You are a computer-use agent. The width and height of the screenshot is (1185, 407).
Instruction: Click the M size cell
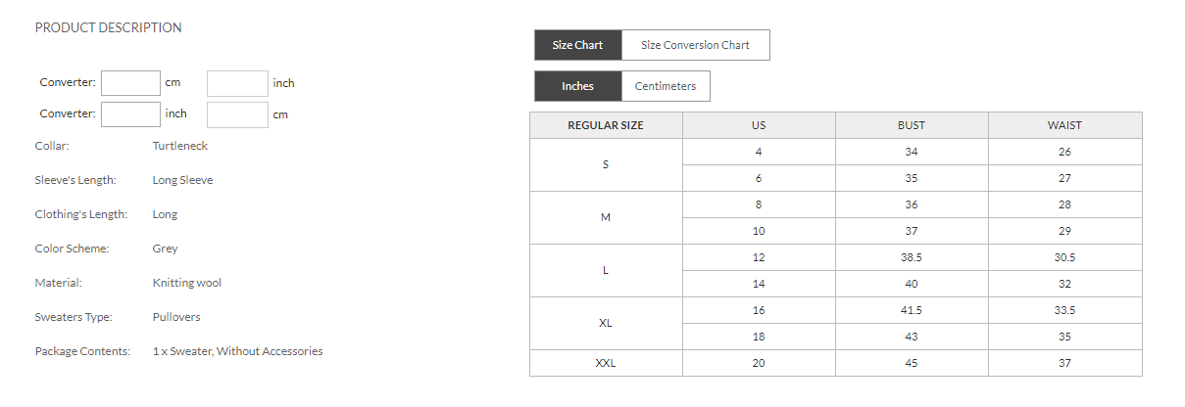click(x=606, y=217)
